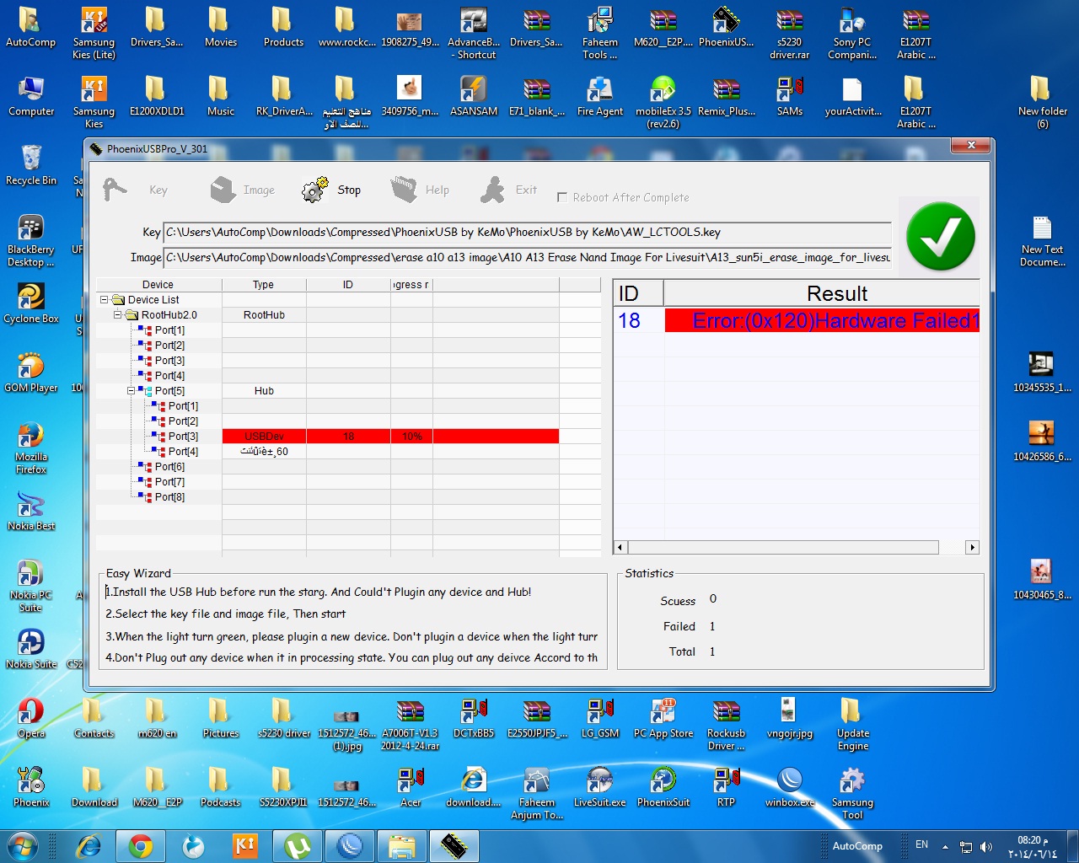Show hidden system tray icons
This screenshot has width=1079, height=863.
945,846
